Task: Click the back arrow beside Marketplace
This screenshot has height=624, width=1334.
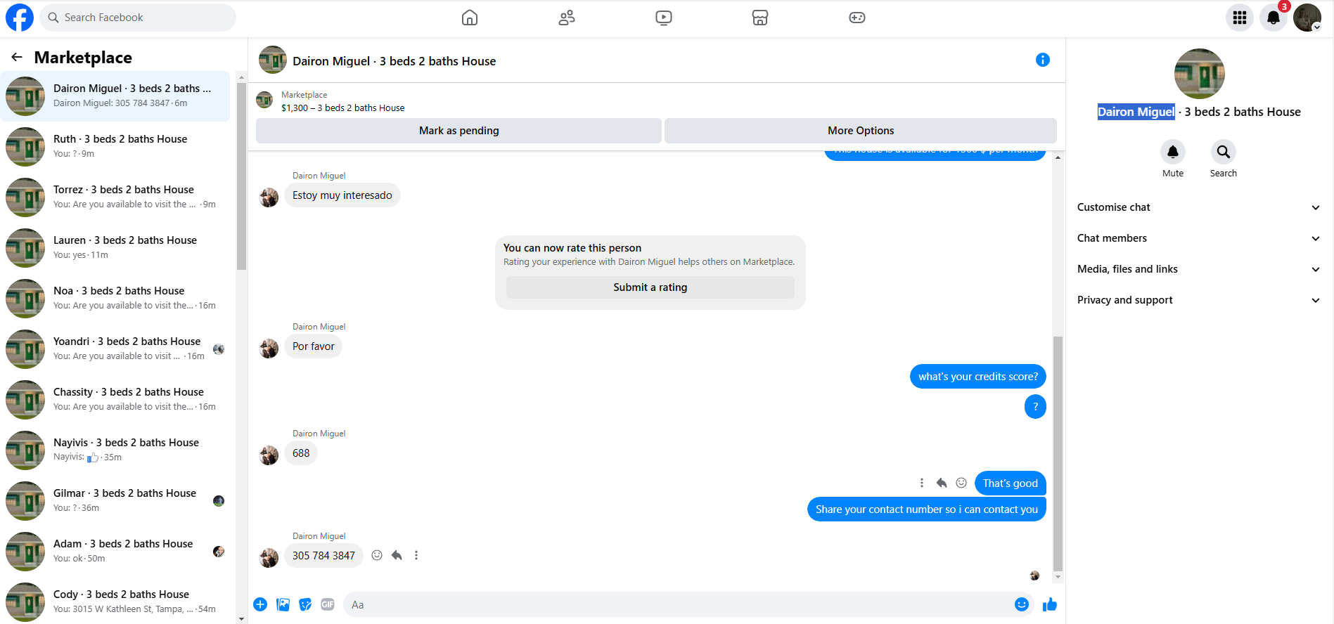Action: coord(17,57)
